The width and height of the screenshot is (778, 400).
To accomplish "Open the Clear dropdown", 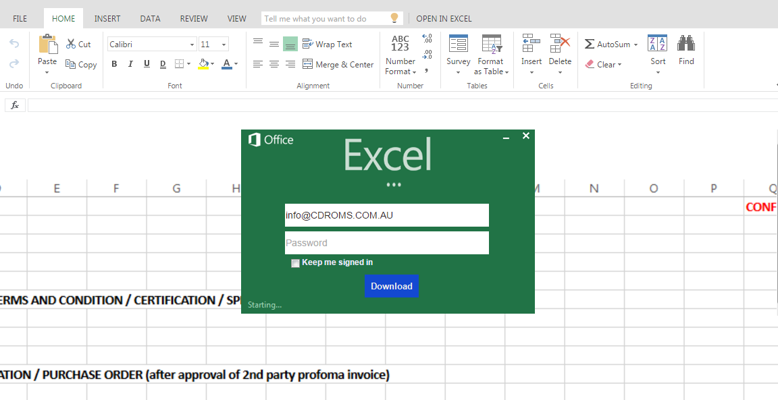I will click(603, 65).
